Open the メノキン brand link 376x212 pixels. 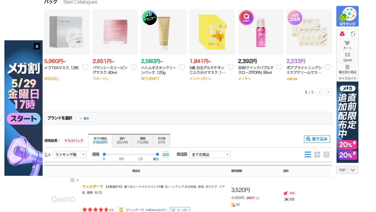(244, 79)
